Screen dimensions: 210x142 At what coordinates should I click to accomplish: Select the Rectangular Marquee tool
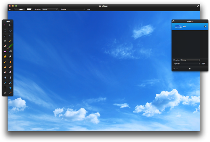pos(5,31)
